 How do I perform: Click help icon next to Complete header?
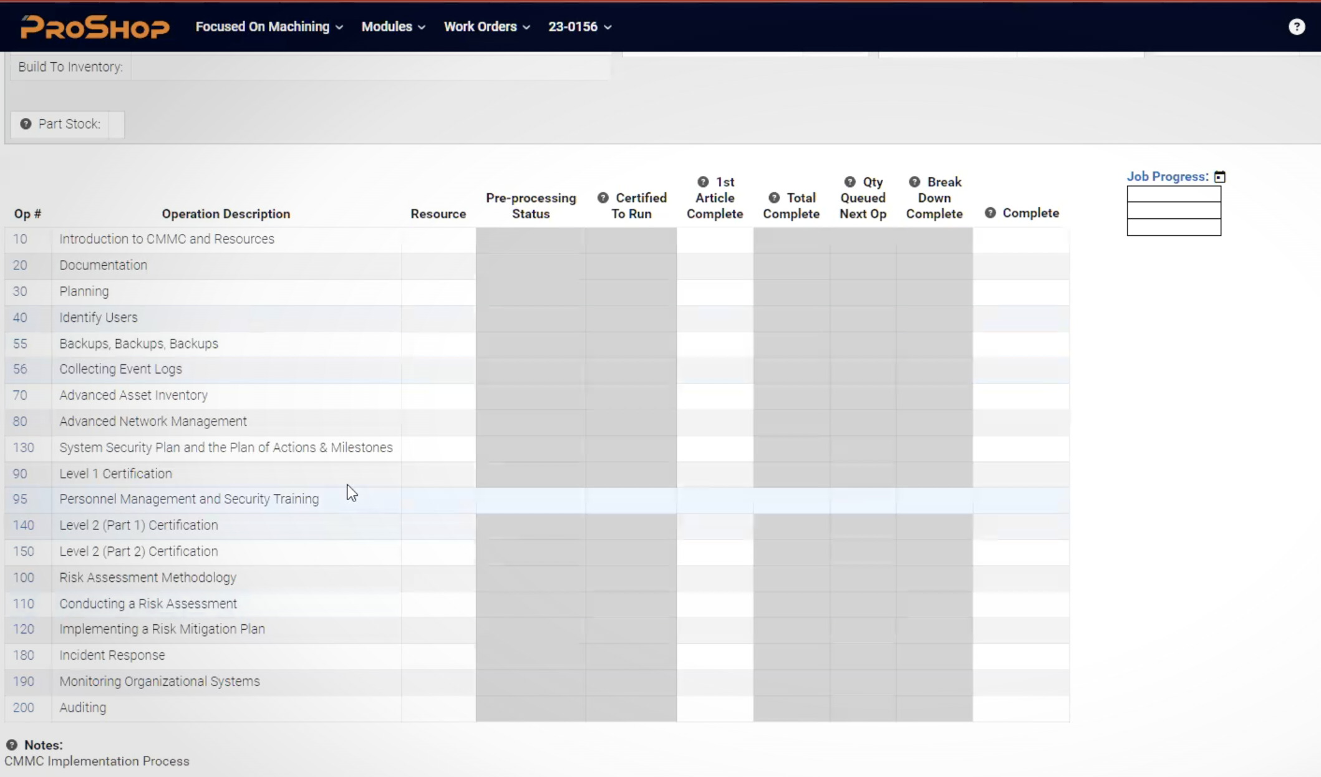[x=990, y=213]
